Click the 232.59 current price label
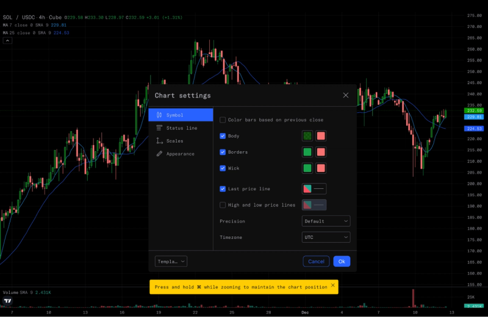This screenshot has height=317, width=488. 474,110
